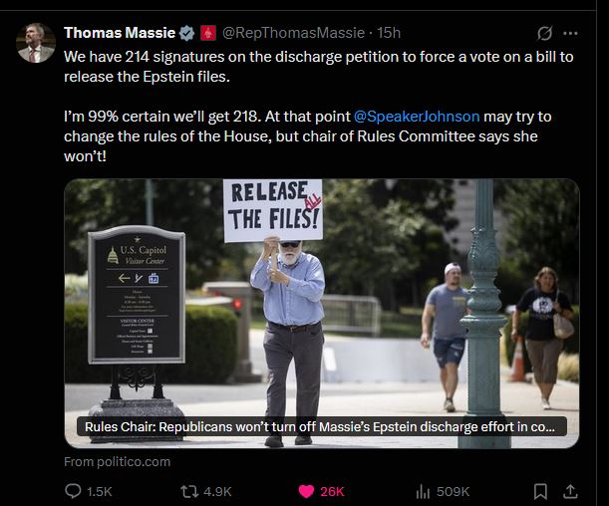Click the 4.9K reposts count
Viewport: 609px width, 506px height.
(217, 492)
